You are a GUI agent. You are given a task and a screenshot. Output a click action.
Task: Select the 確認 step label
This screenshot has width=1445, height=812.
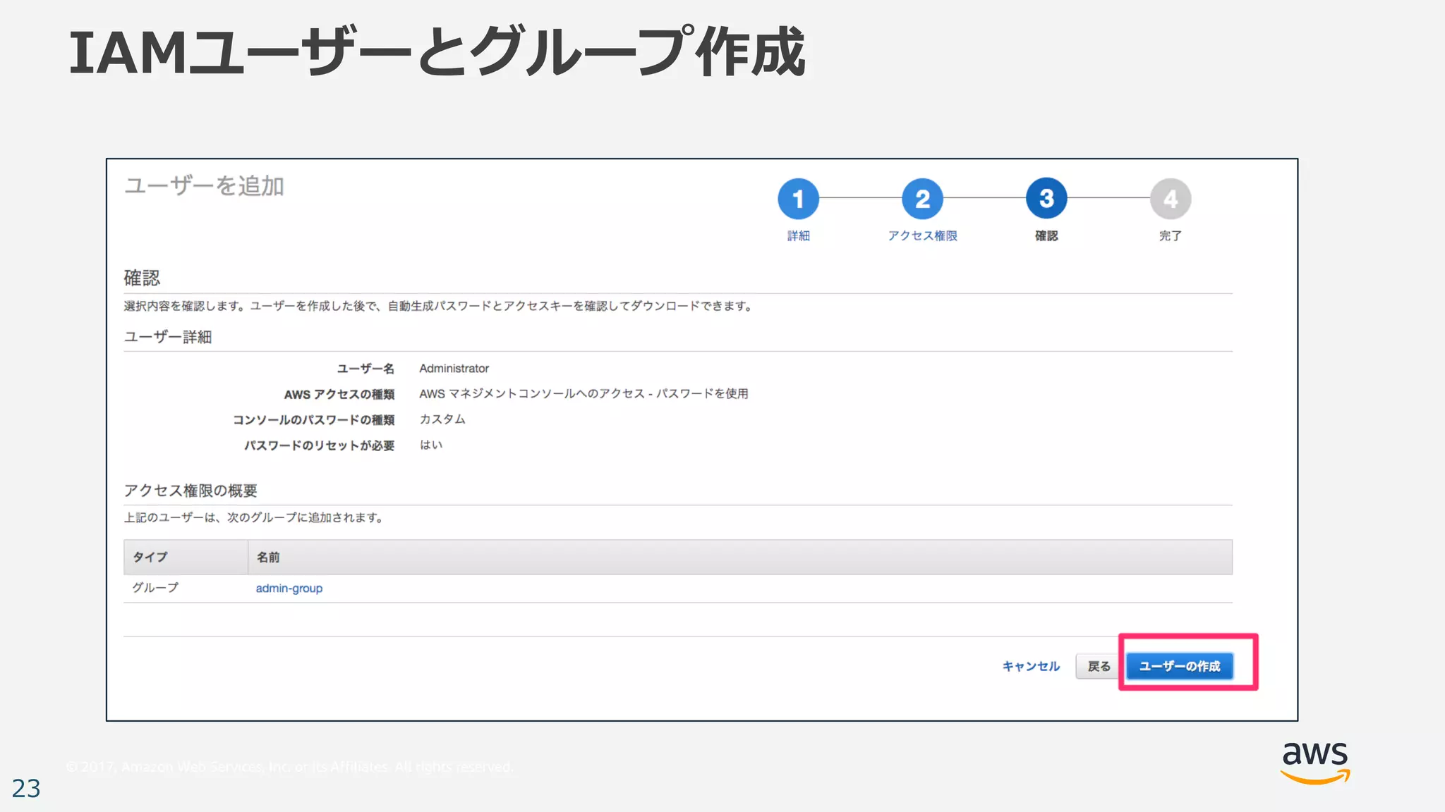pos(1046,235)
